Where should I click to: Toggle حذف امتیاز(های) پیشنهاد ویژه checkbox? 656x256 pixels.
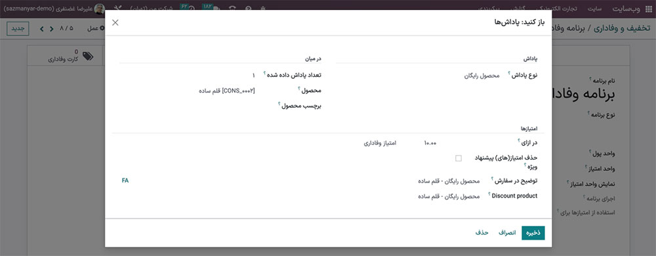click(459, 158)
